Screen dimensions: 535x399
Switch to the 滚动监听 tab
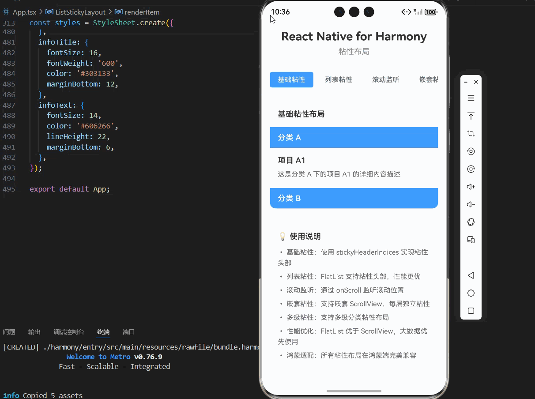(386, 80)
